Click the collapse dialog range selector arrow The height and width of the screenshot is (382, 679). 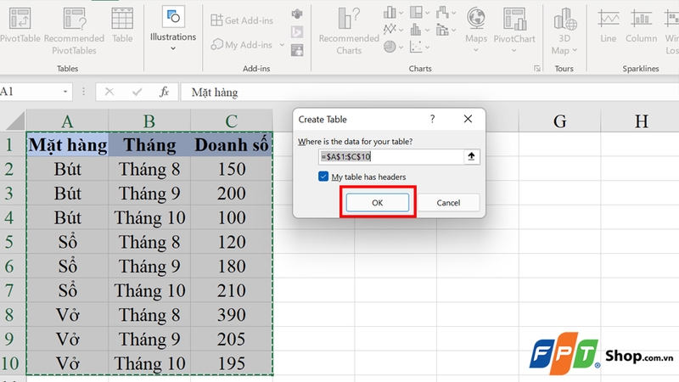pos(472,157)
